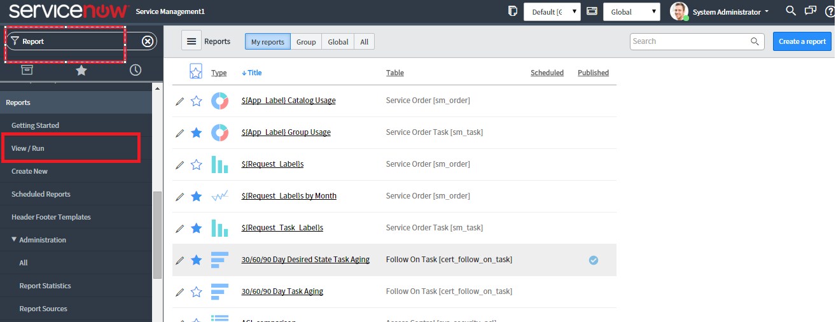Viewport: 836px width, 322px height.
Task: Edit the ${Request_Label}s report pencil
Action: tap(179, 165)
